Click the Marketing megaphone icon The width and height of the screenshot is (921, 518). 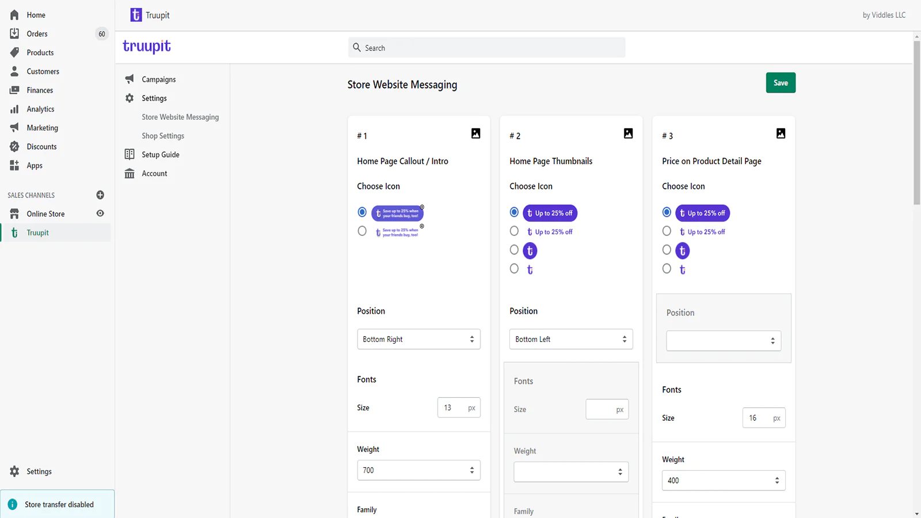(x=14, y=128)
